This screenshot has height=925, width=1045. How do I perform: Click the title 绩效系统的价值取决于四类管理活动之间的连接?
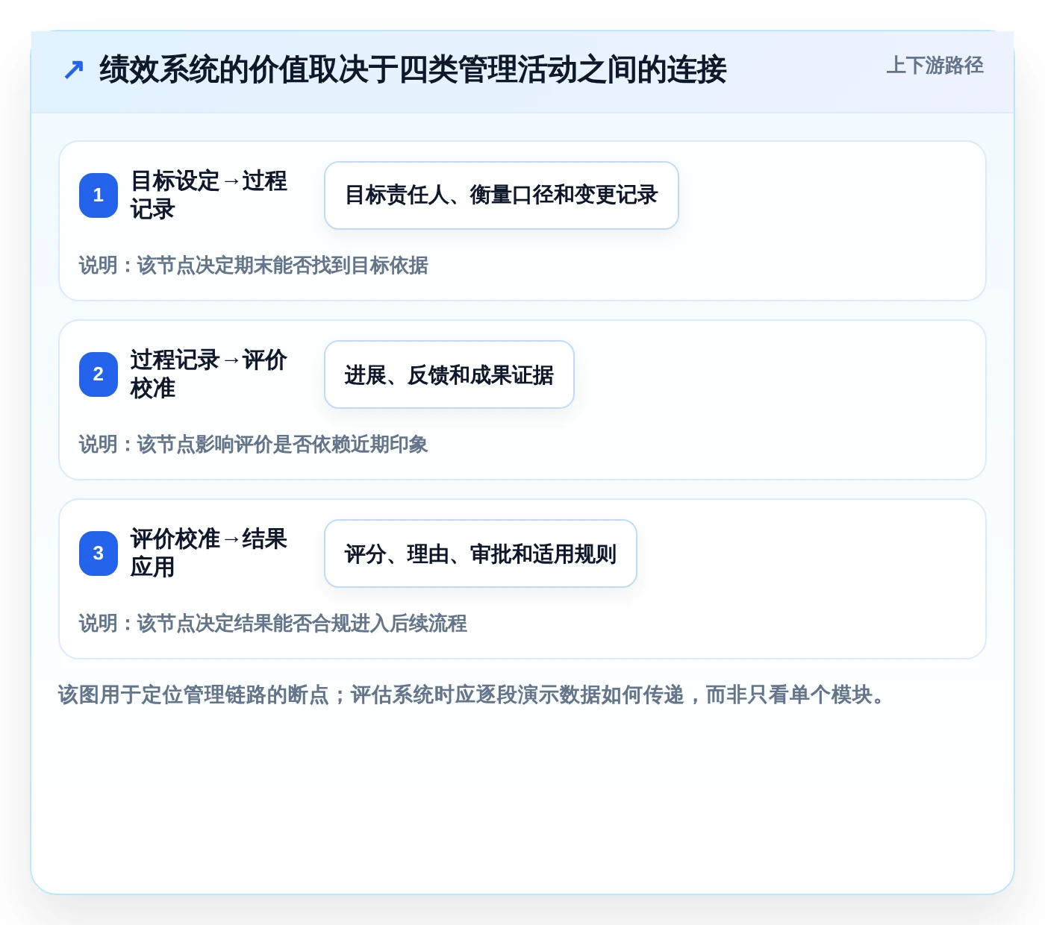pos(413,70)
